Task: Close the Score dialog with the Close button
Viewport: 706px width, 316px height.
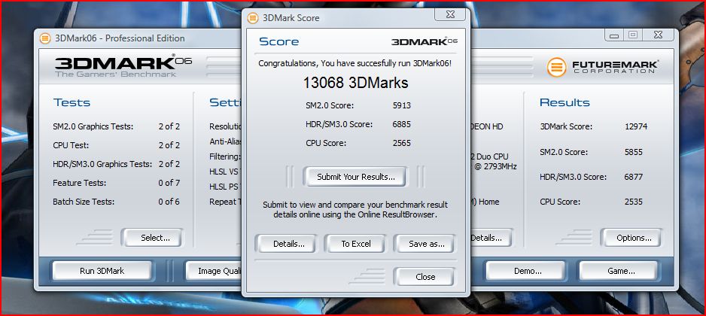Action: [x=425, y=277]
